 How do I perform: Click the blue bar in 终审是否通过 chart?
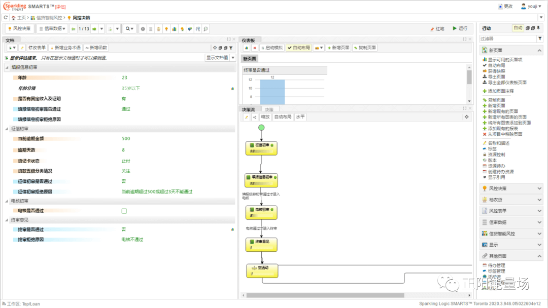coord(272,92)
